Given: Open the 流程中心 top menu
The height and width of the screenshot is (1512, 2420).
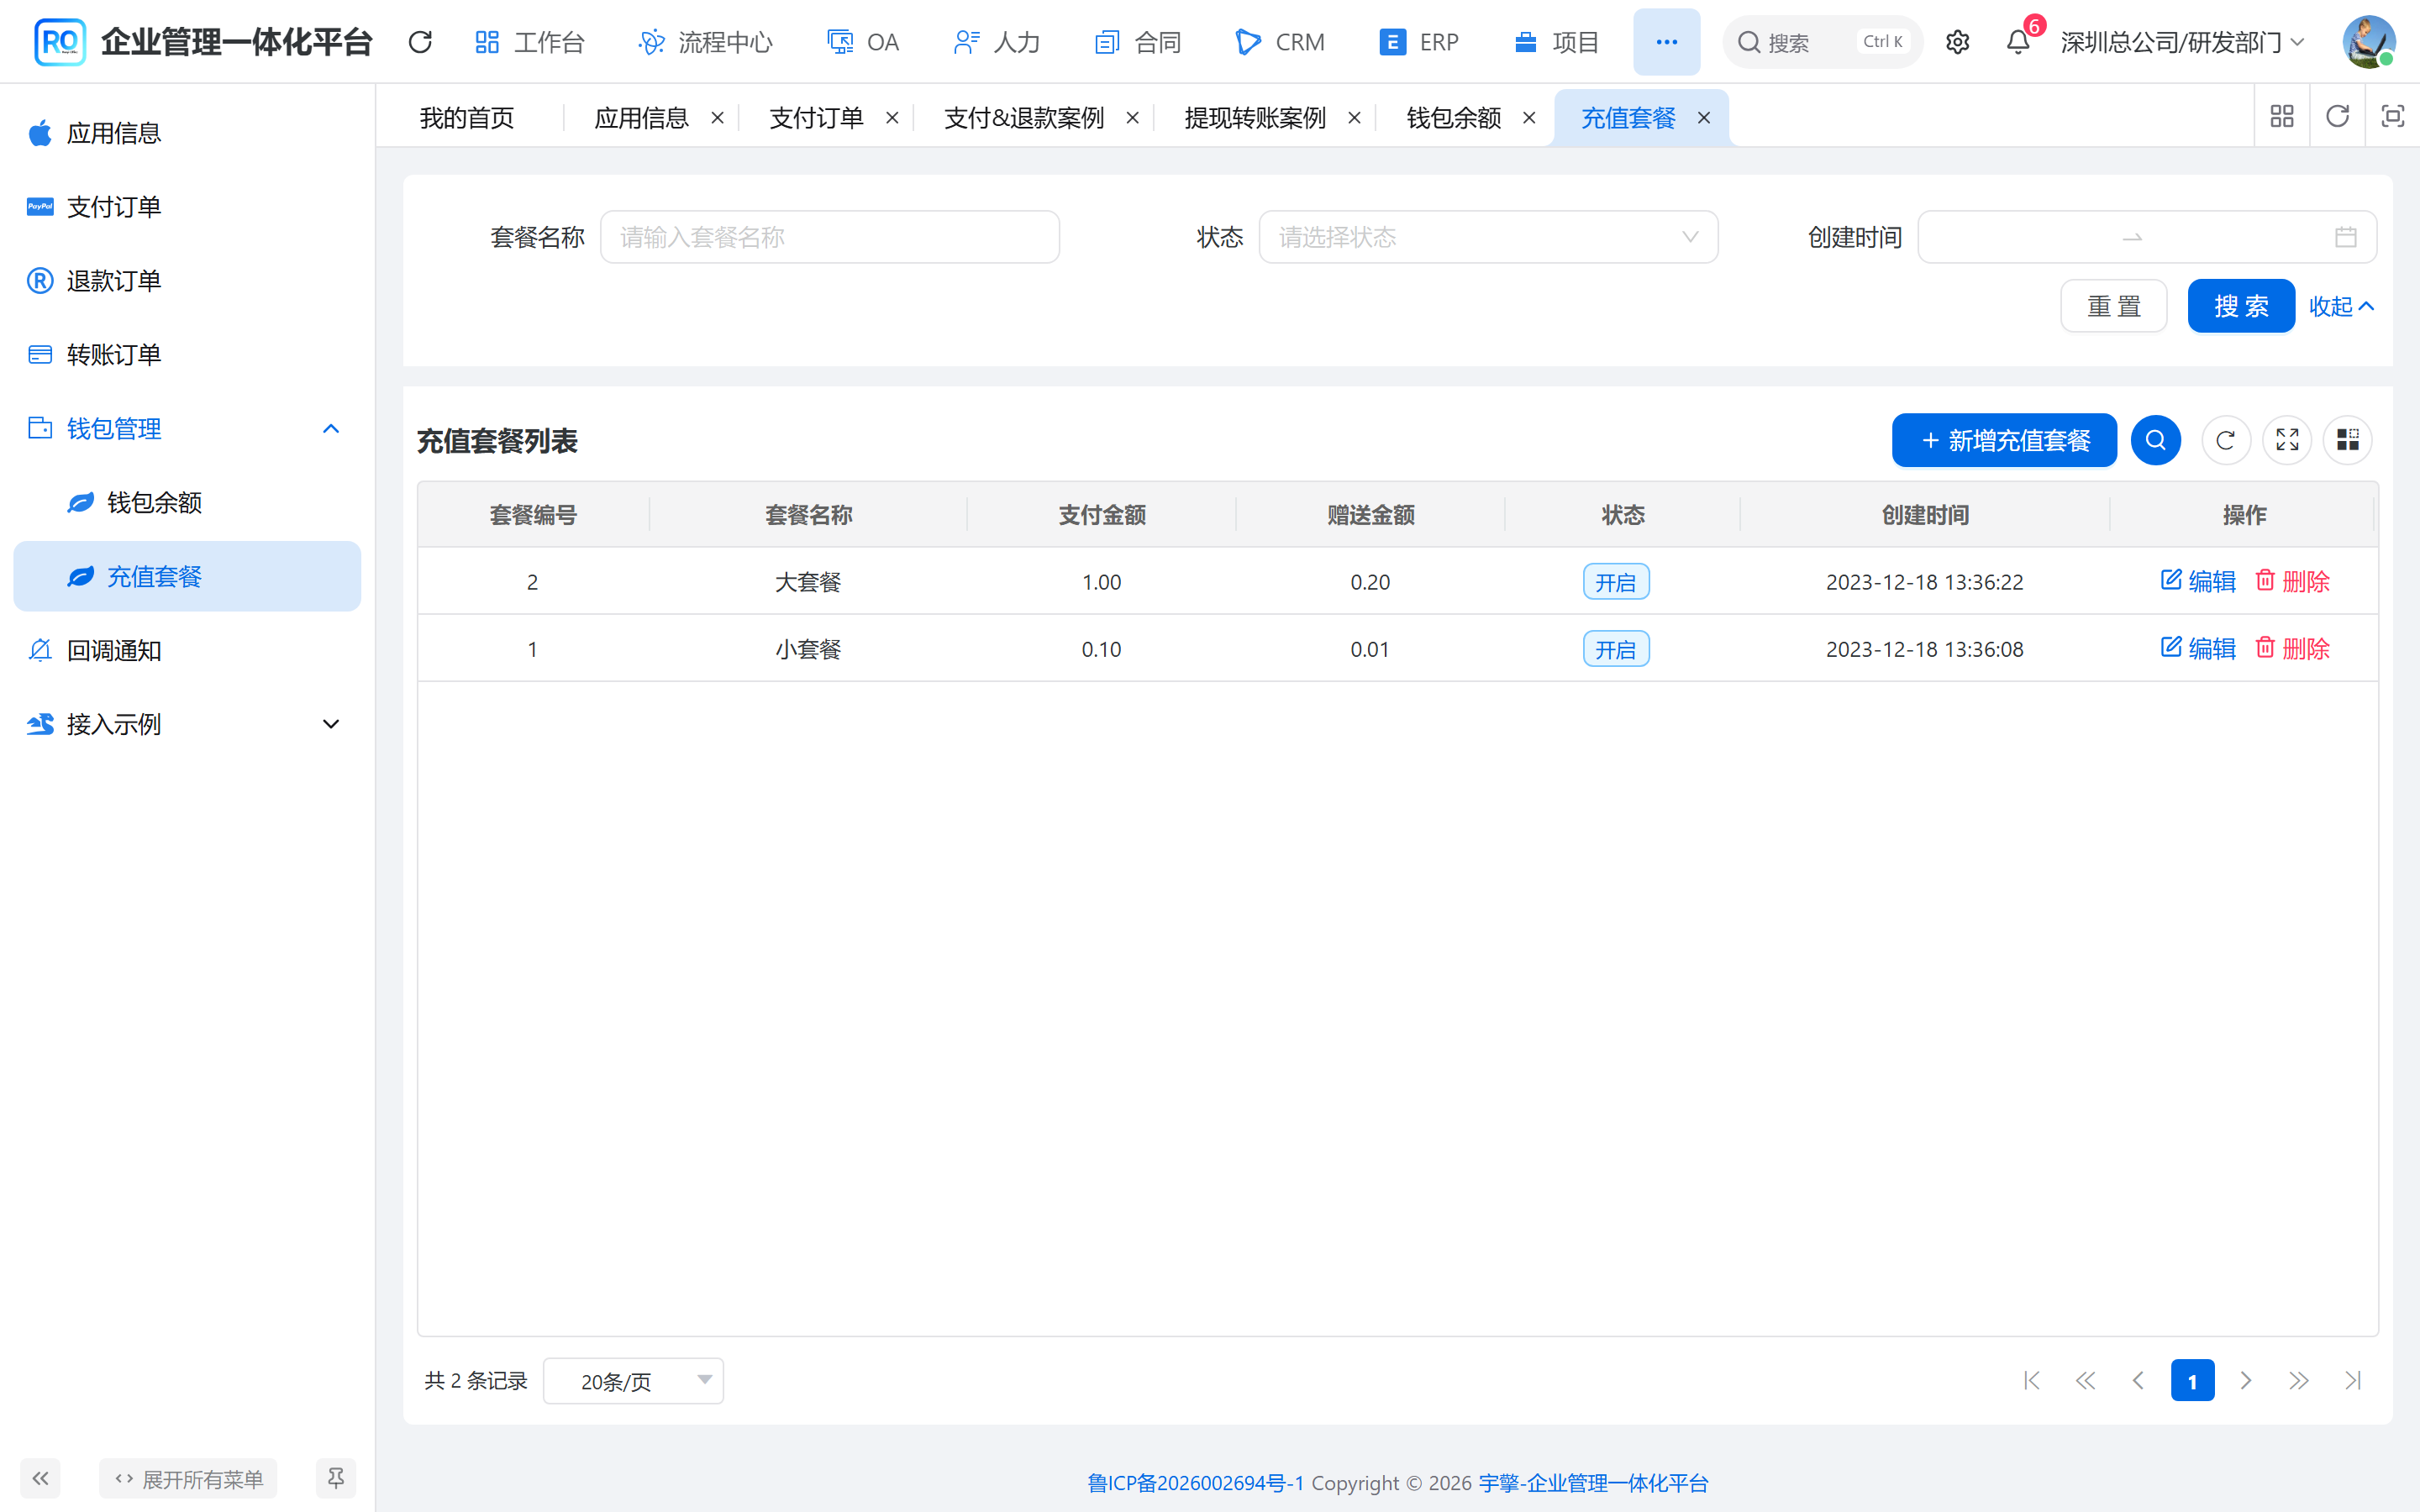Looking at the screenshot, I should tap(705, 42).
